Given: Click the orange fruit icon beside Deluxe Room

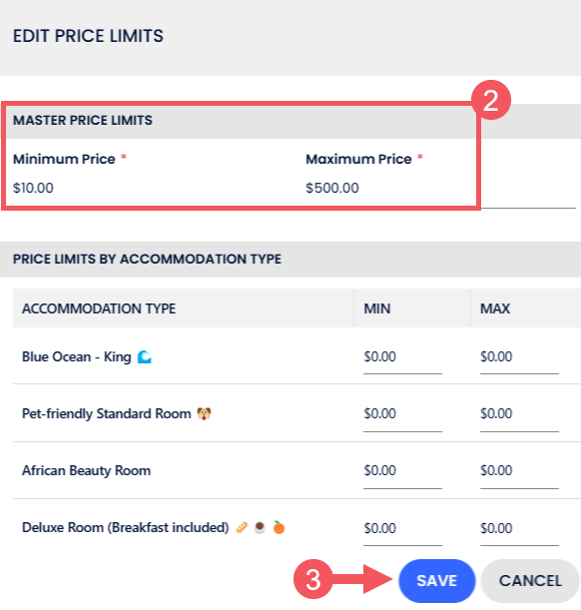Looking at the screenshot, I should [x=279, y=527].
